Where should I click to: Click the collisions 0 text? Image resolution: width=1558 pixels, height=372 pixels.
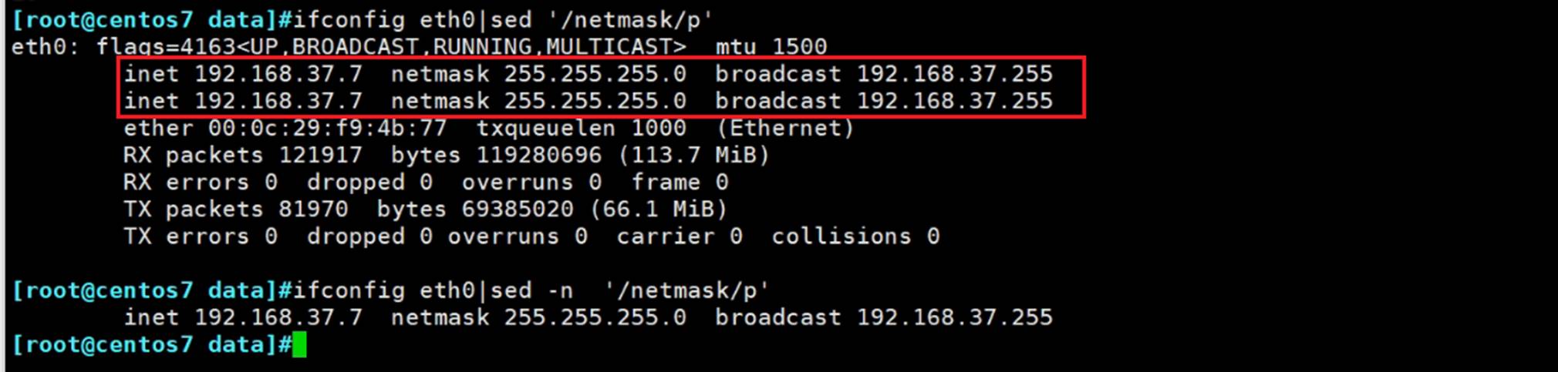(855, 236)
